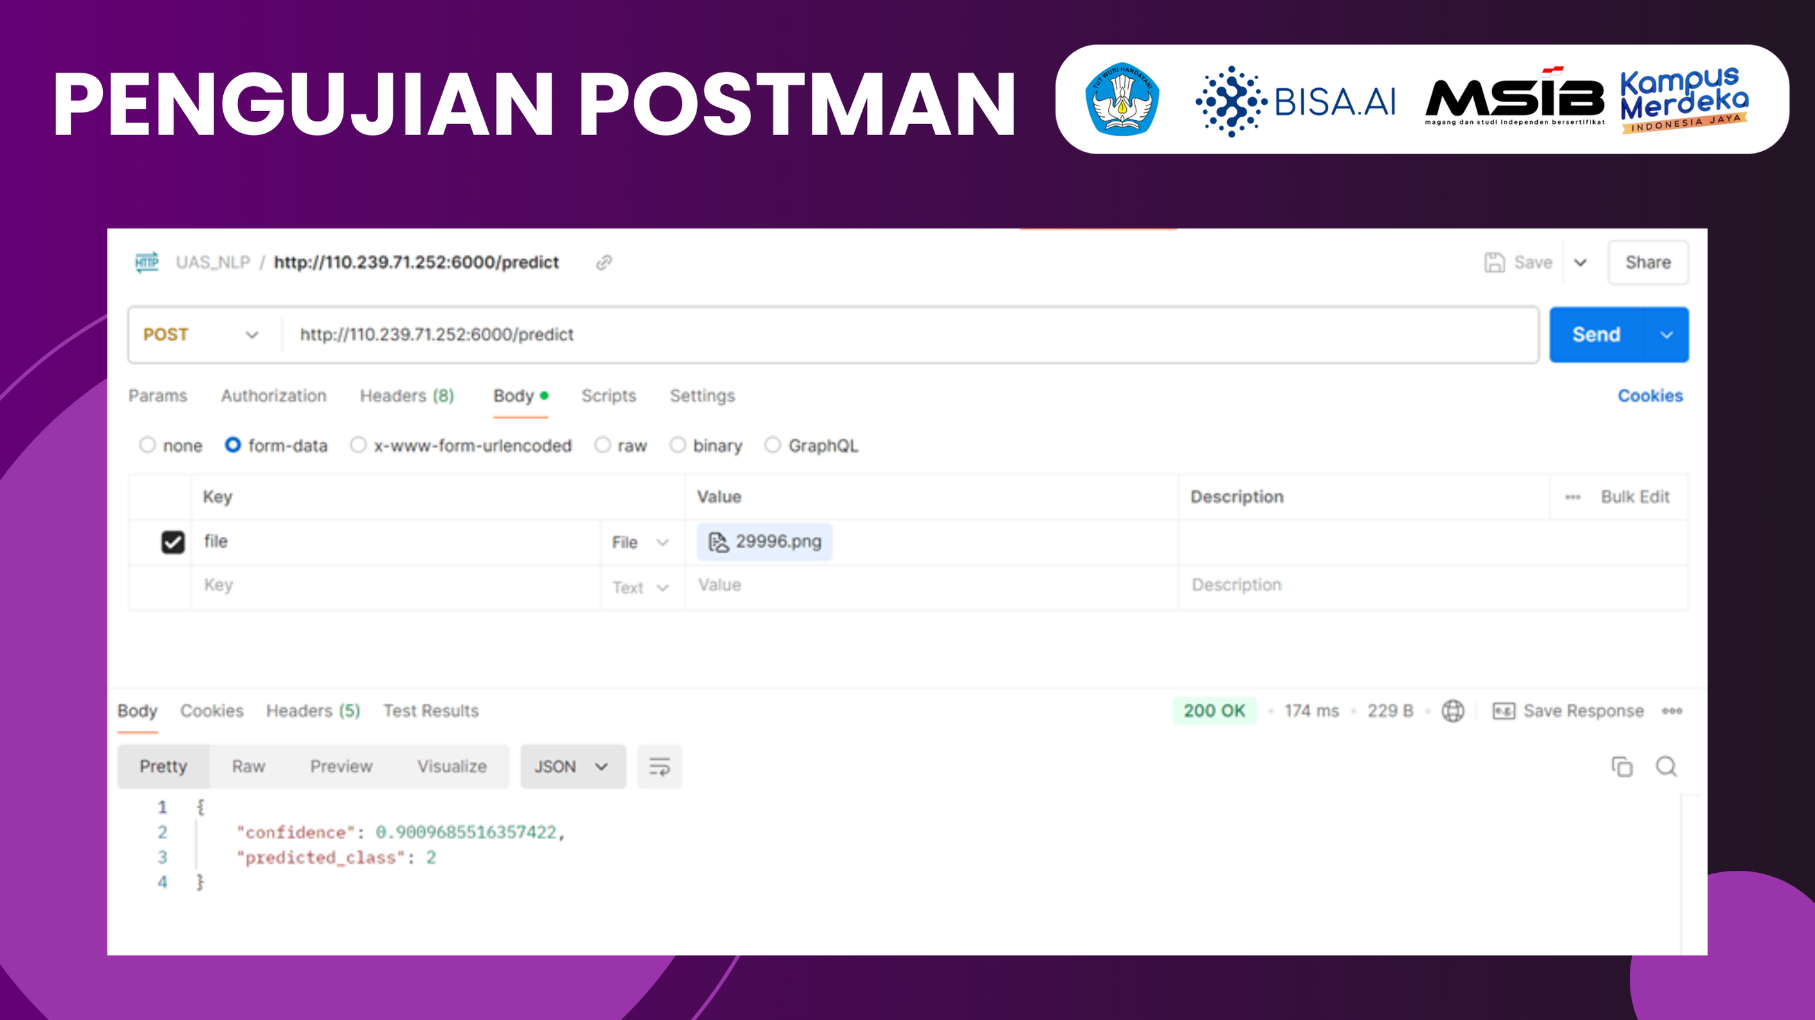Open the request Body tab
Image resolution: width=1815 pixels, height=1020 pixels.
coord(520,396)
